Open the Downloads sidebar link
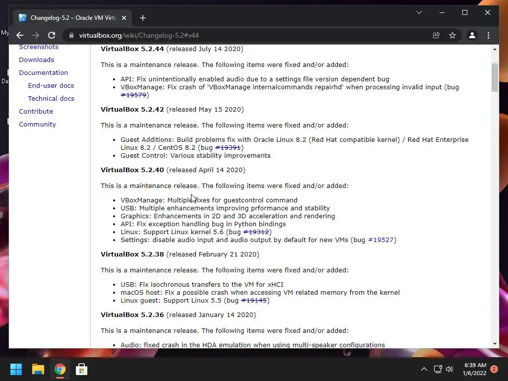 coord(37,60)
